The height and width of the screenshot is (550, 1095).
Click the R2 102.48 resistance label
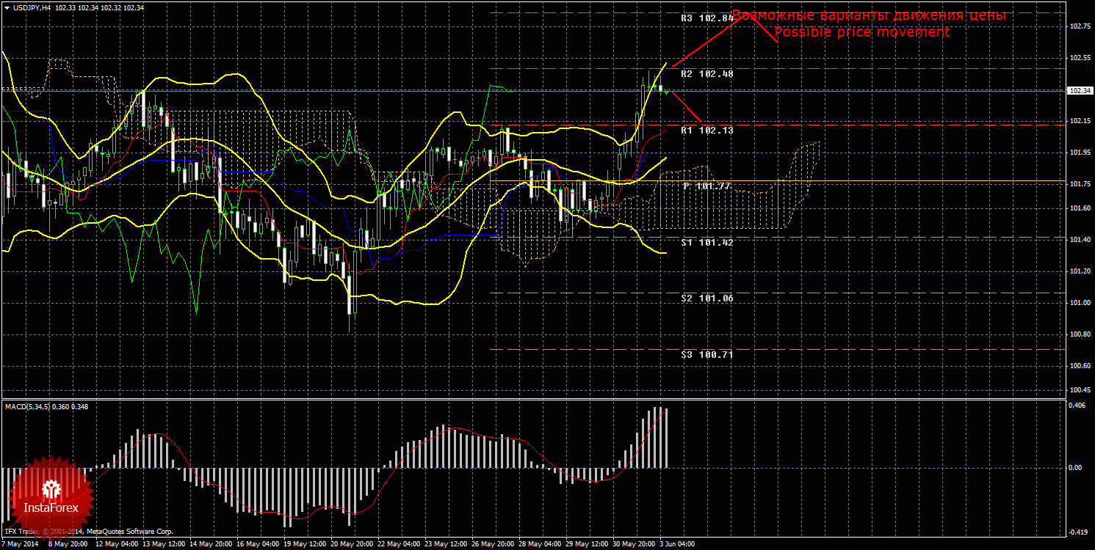(706, 74)
